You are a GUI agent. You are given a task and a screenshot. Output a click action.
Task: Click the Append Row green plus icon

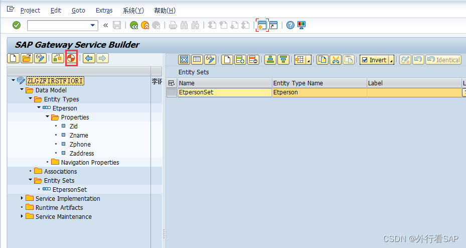click(240, 60)
